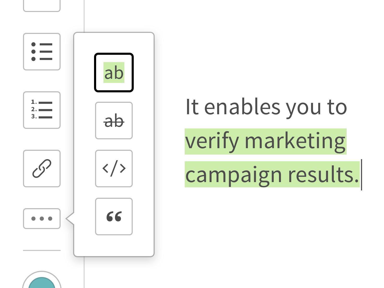384x288 pixels.
Task: Click the highlighted word "results."
Action: pos(323,175)
